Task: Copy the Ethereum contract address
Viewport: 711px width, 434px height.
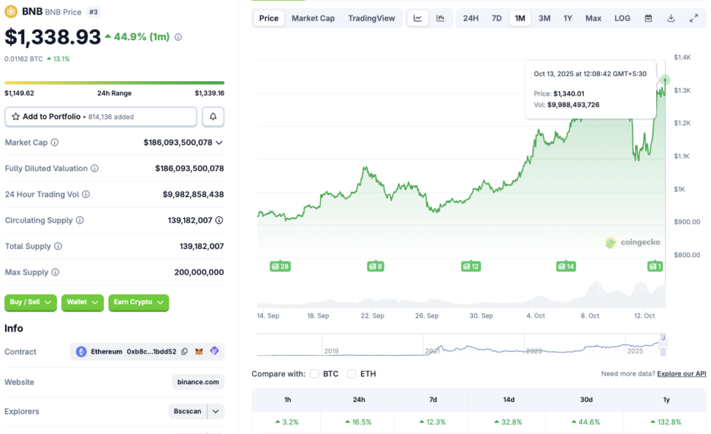Action: pyautogui.click(x=185, y=351)
